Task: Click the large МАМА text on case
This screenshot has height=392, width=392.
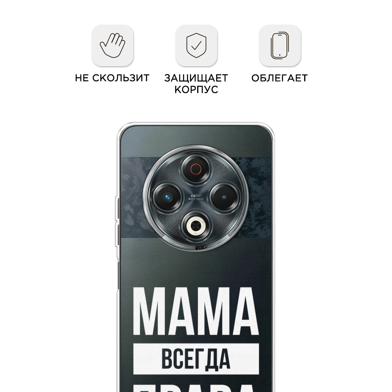Action: (196, 311)
